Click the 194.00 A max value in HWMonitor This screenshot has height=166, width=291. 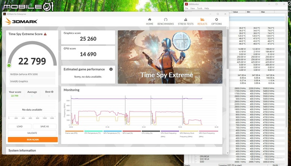[270, 78]
